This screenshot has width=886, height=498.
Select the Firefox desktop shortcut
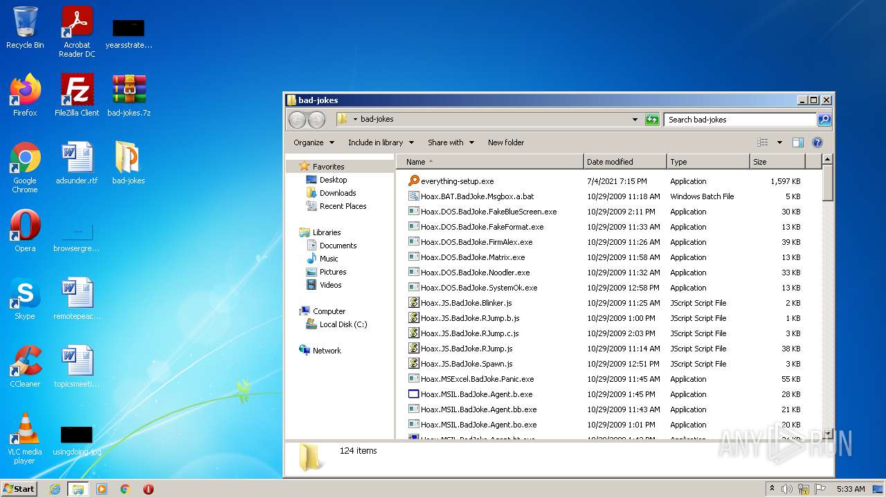tap(25, 95)
